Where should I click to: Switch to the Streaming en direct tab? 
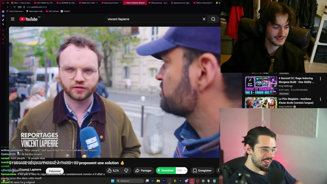[x=111, y=3]
